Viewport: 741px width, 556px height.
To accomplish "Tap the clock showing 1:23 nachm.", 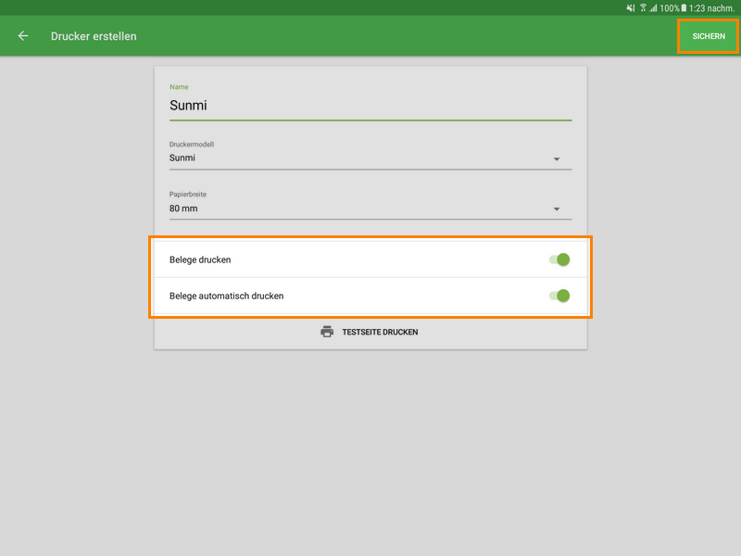I will (x=711, y=8).
